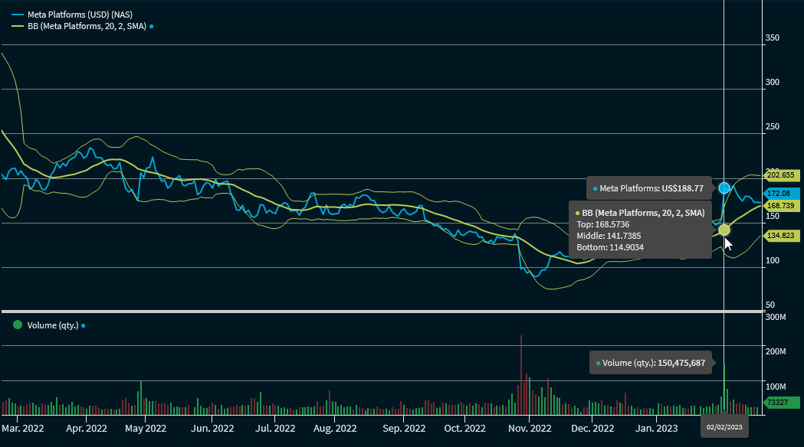Select the Nov. 2022 label on time axis

click(x=530, y=429)
